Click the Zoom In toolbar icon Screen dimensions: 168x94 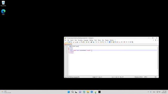click(x=96, y=42)
